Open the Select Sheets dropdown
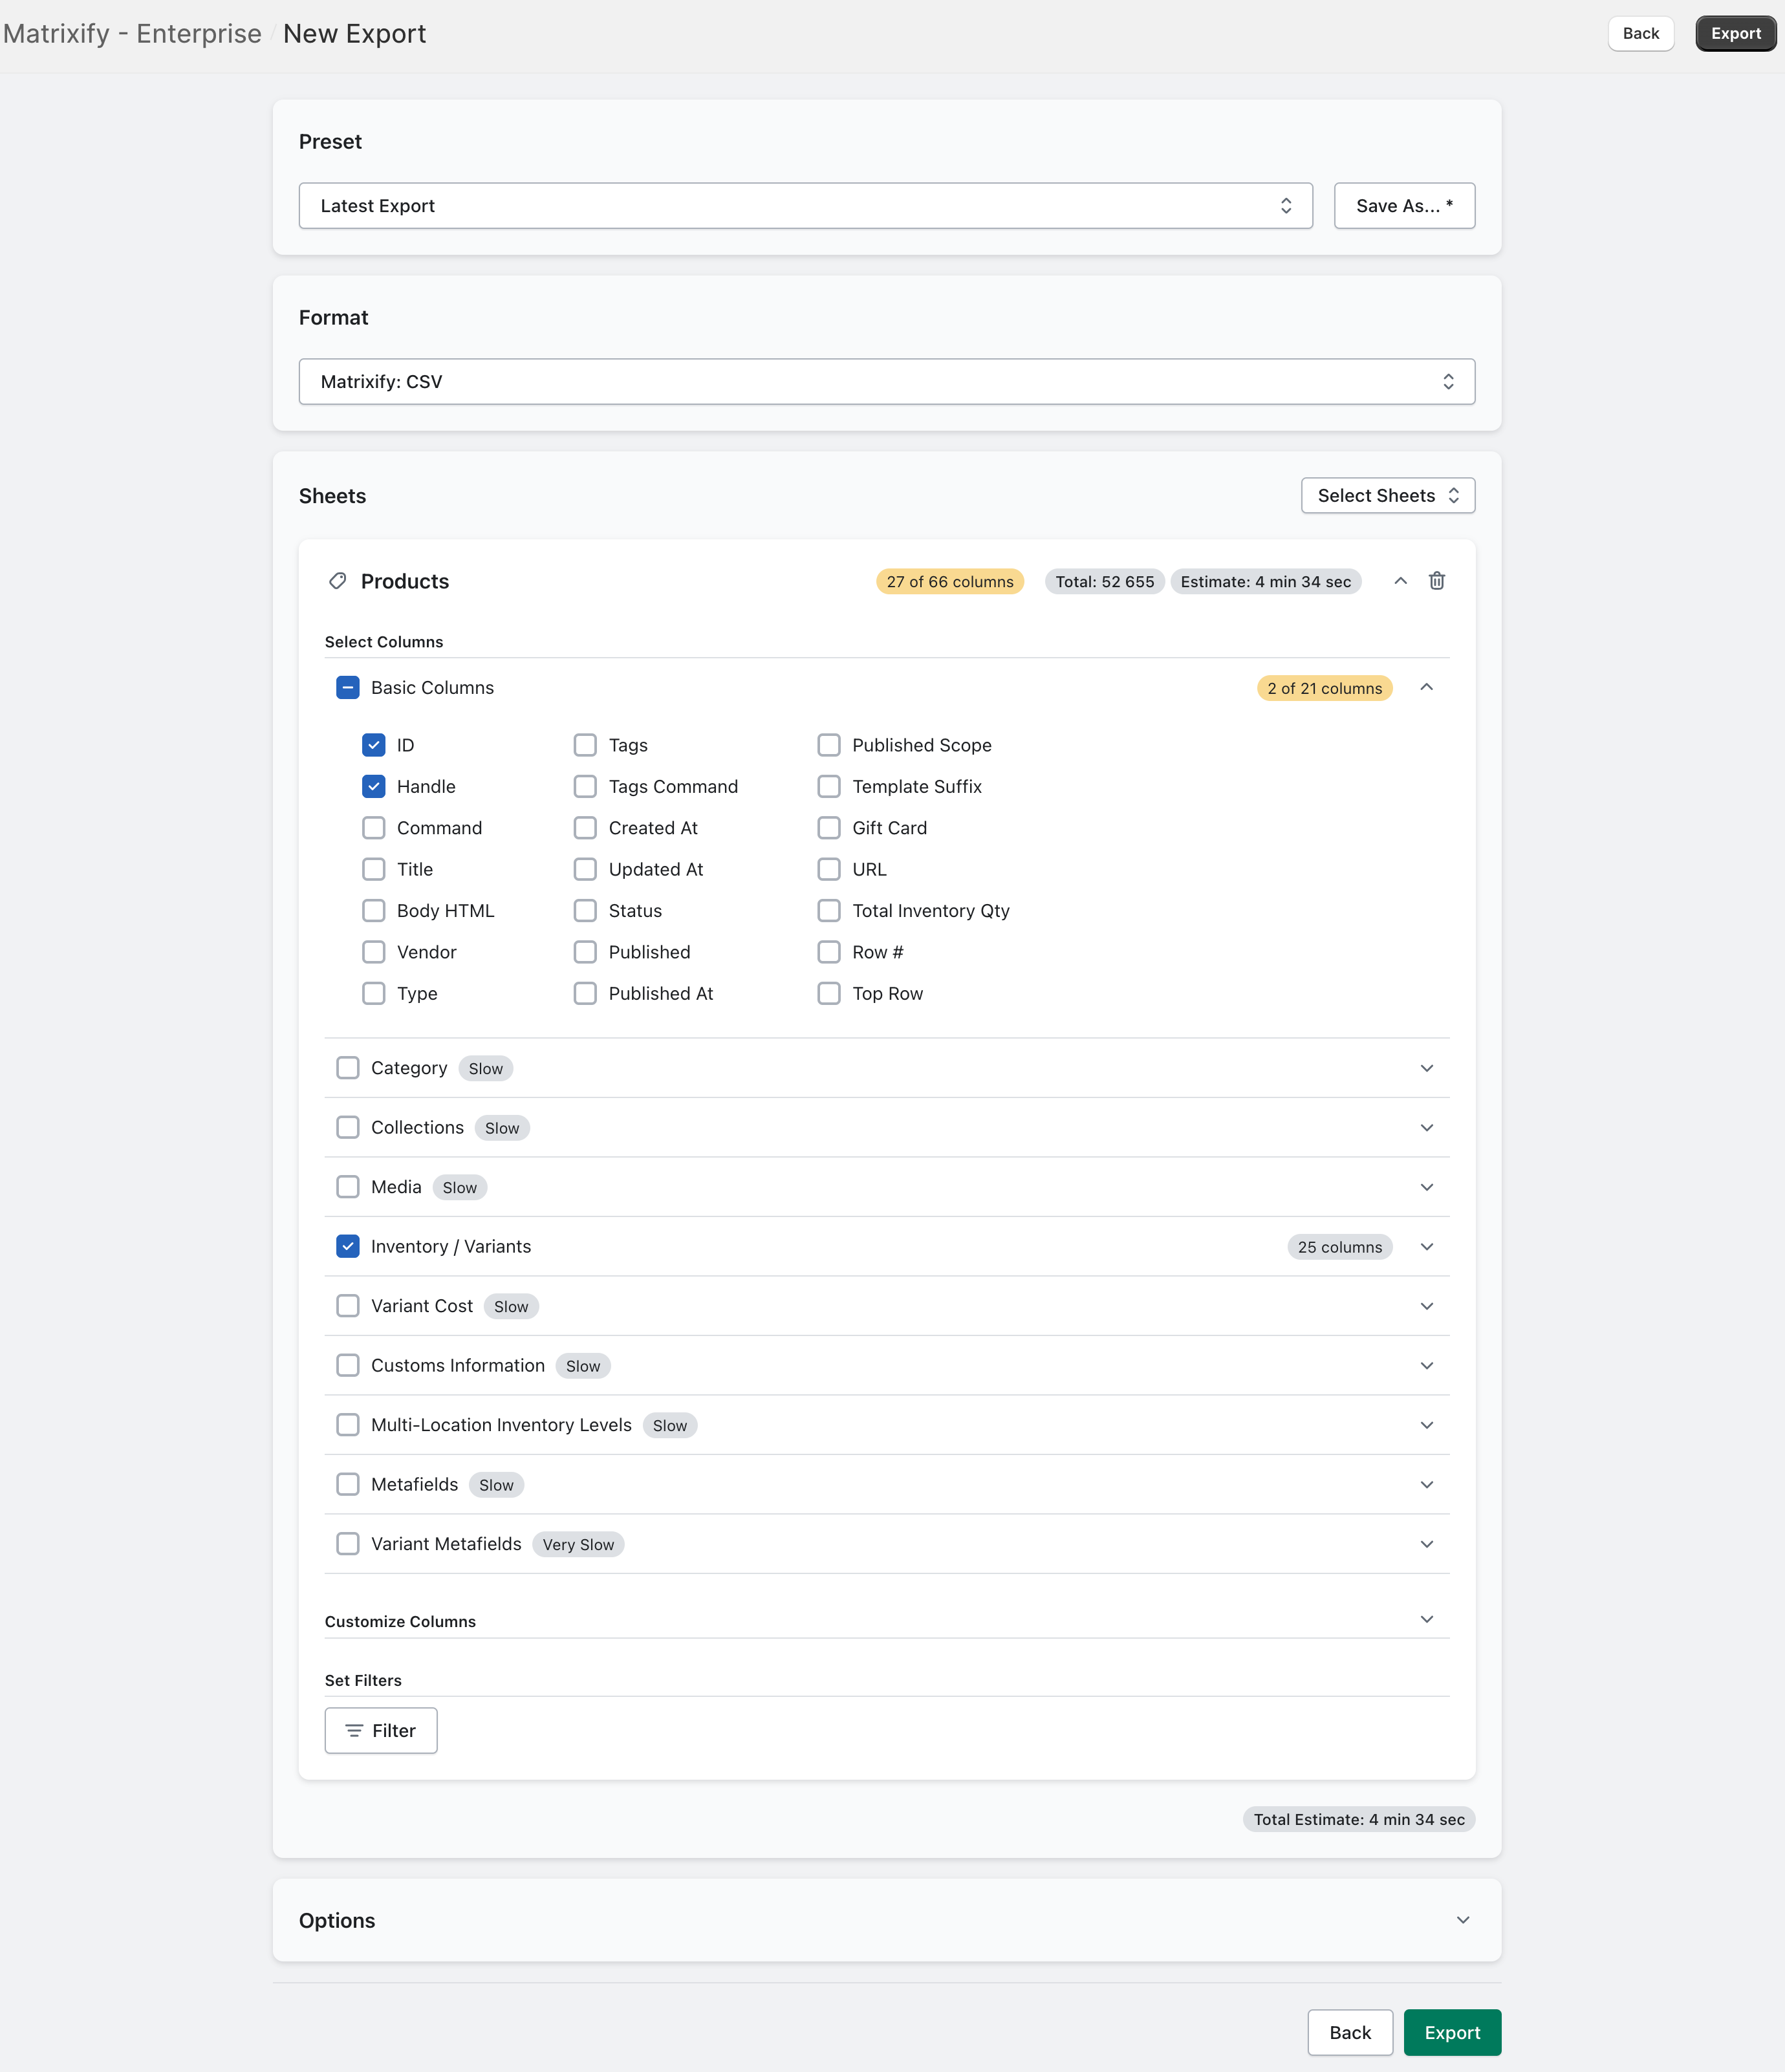This screenshot has height=2072, width=1785. coord(1387,495)
